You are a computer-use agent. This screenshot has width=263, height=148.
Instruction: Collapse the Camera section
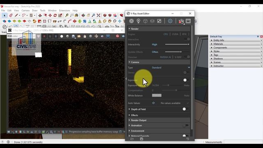click(129, 62)
